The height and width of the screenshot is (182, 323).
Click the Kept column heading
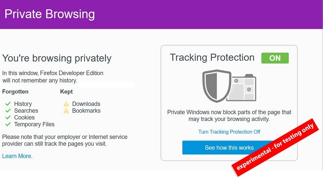66,91
